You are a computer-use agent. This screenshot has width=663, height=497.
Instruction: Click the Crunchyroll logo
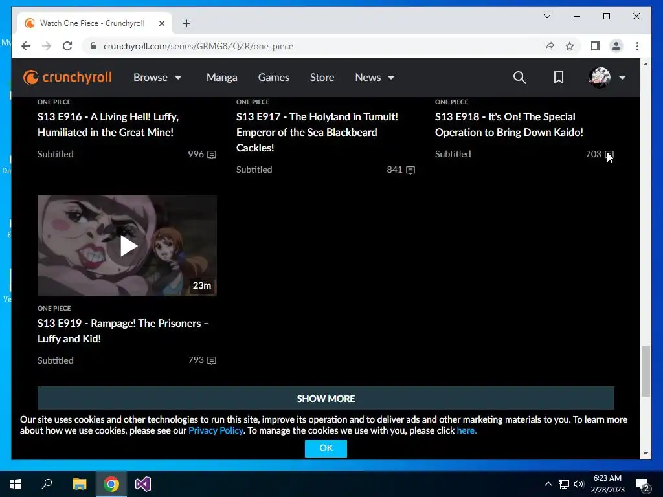click(67, 78)
